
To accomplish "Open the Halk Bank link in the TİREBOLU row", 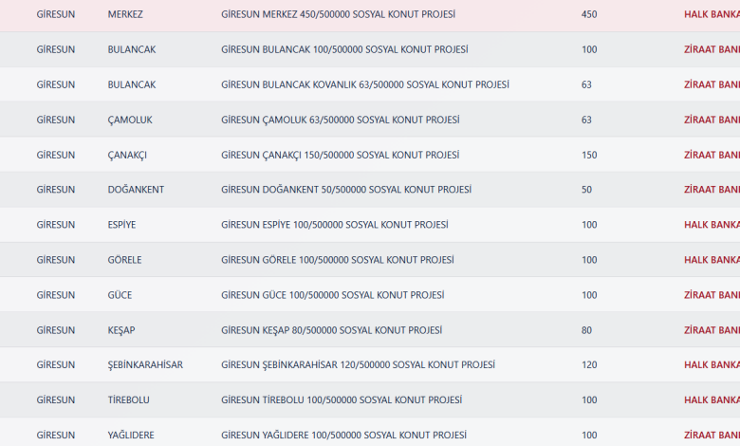I will [x=711, y=400].
